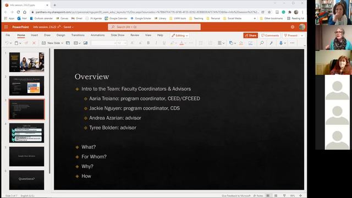The image size is (352, 198).
Task: Click the numbered list icon
Action: click(210, 43)
